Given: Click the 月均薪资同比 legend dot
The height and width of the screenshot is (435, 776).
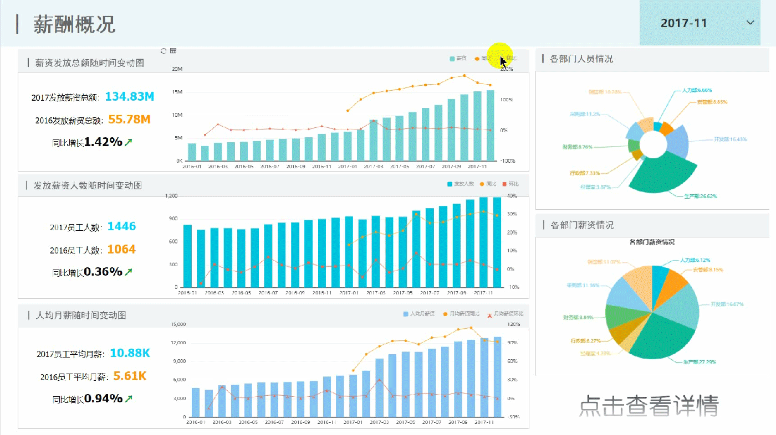Looking at the screenshot, I should click(x=445, y=314).
